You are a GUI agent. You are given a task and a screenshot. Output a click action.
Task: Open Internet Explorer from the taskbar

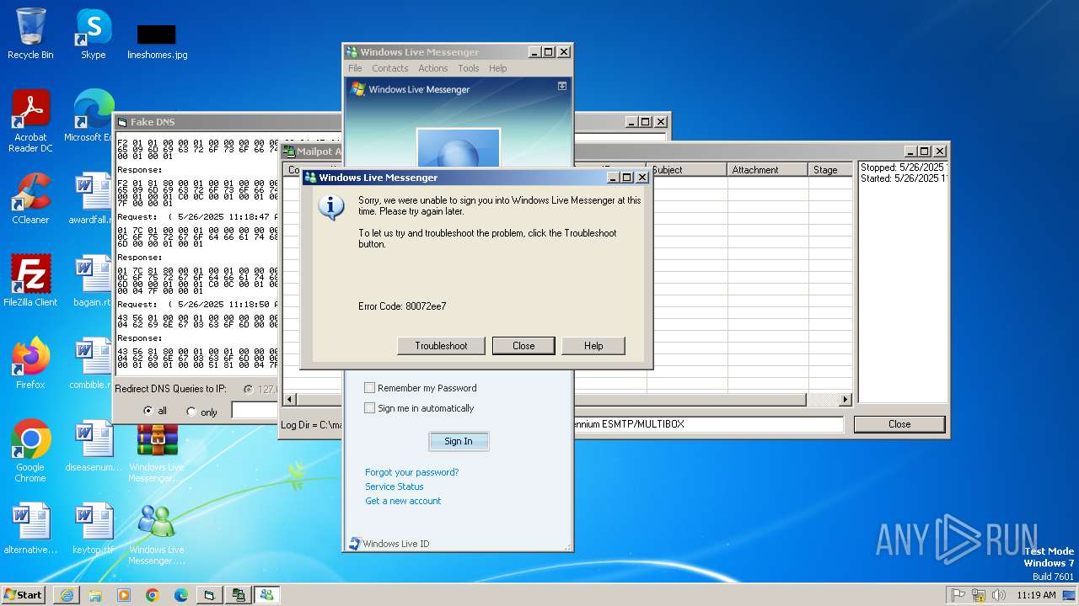[67, 595]
